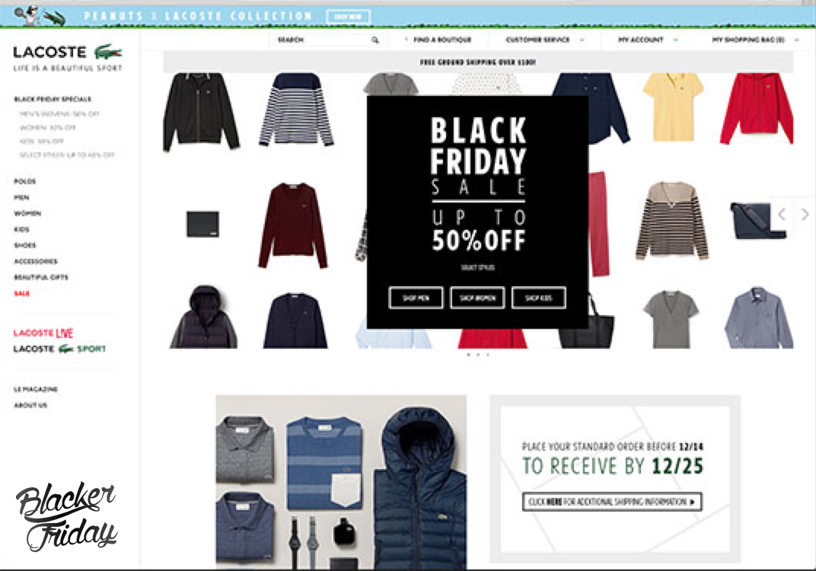The height and width of the screenshot is (571, 816).
Task: Click the Shop Men button
Action: 416,298
